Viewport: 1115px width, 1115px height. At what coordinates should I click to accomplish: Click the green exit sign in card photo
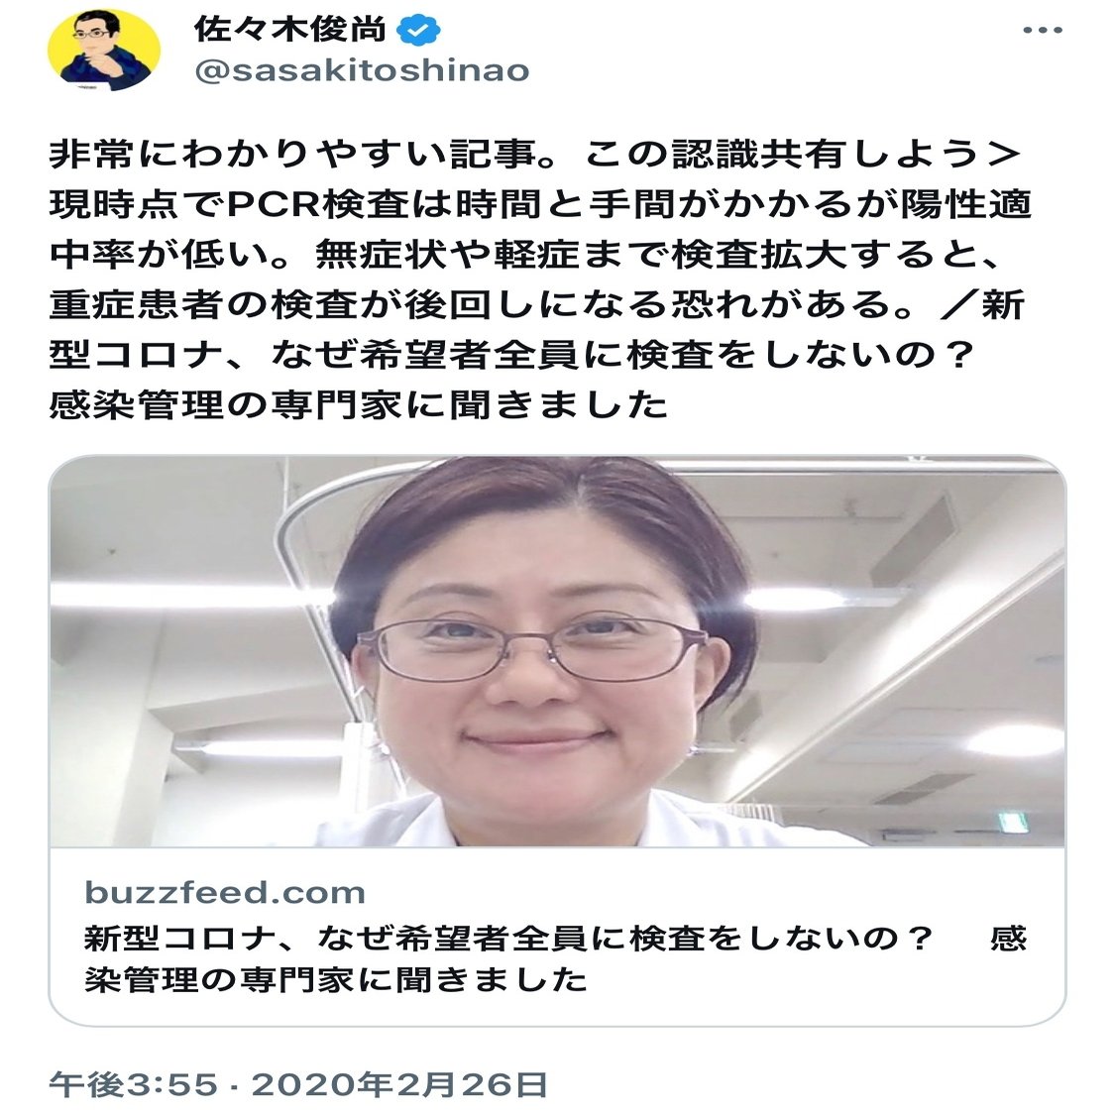pos(1013,823)
